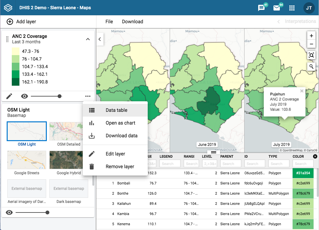Toggle ANC 2 Coverage layer visibility eye
Image resolution: width=319 pixels, height=230 pixels.
pos(25,96)
